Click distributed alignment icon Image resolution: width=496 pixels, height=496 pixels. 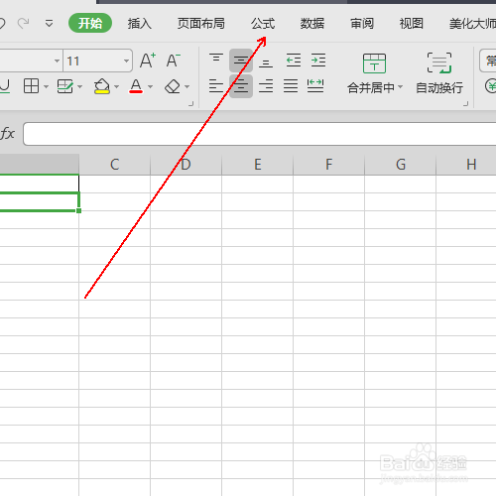pos(315,86)
